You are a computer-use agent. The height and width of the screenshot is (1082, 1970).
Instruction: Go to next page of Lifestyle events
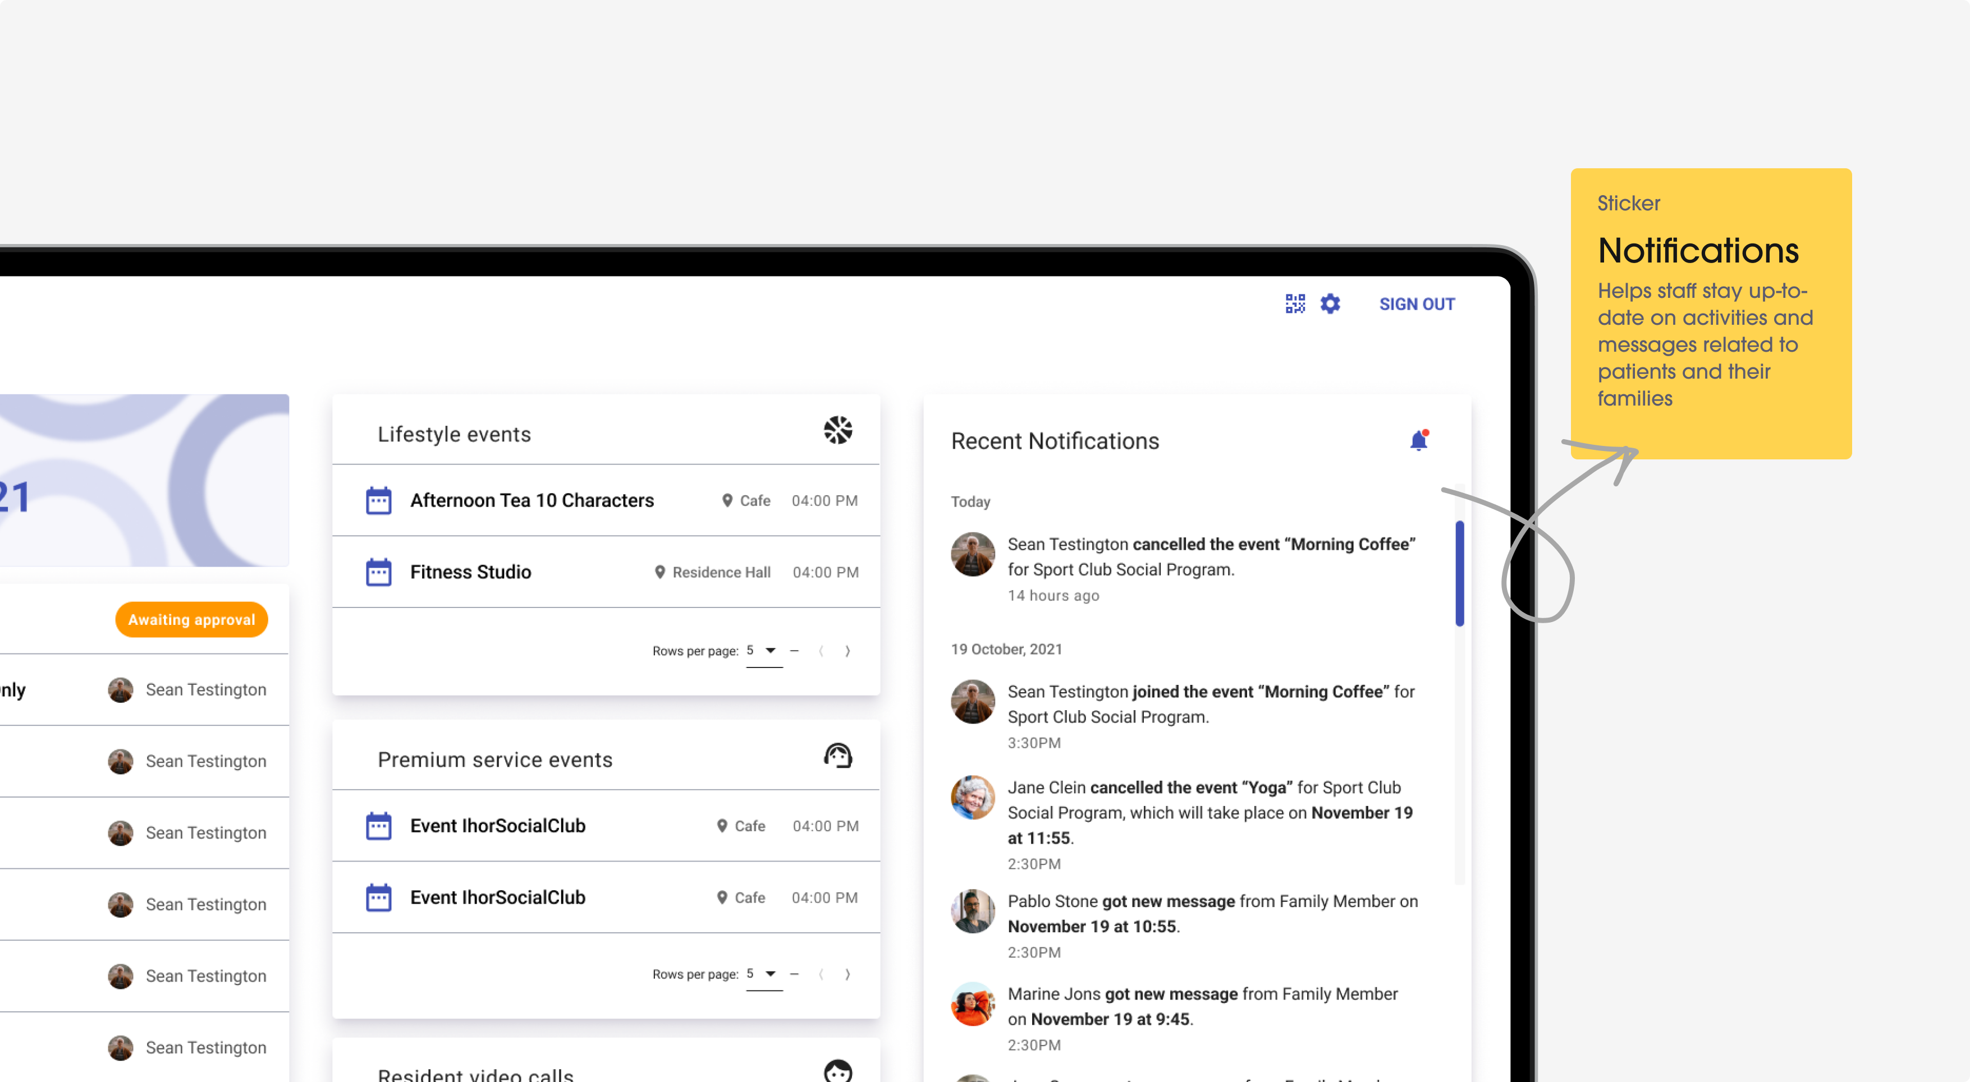tap(847, 651)
